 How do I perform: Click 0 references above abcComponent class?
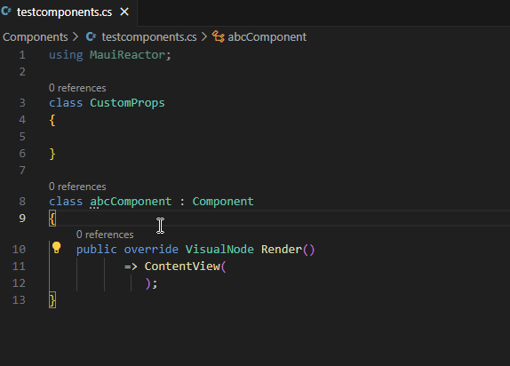click(77, 187)
